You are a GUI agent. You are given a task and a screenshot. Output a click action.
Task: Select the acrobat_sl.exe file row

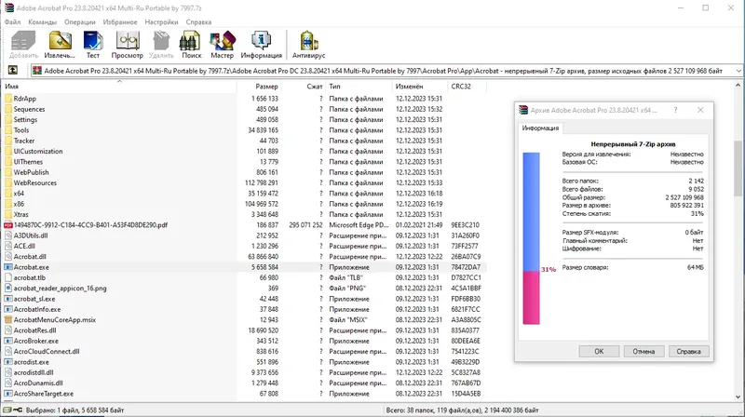coord(245,299)
